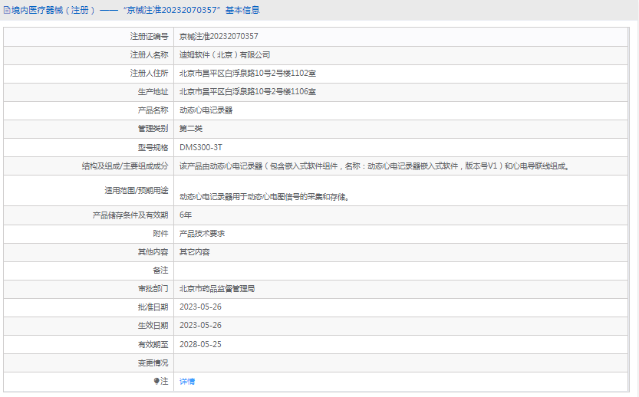Click expiry date 2028-05-25
Image resolution: width=639 pixels, height=397 pixels.
point(200,344)
